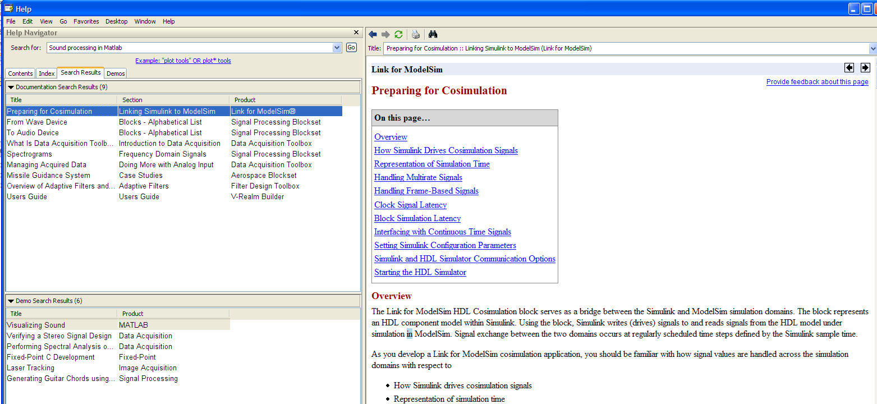Open the Favorites menu
877x404 pixels.
86,21
